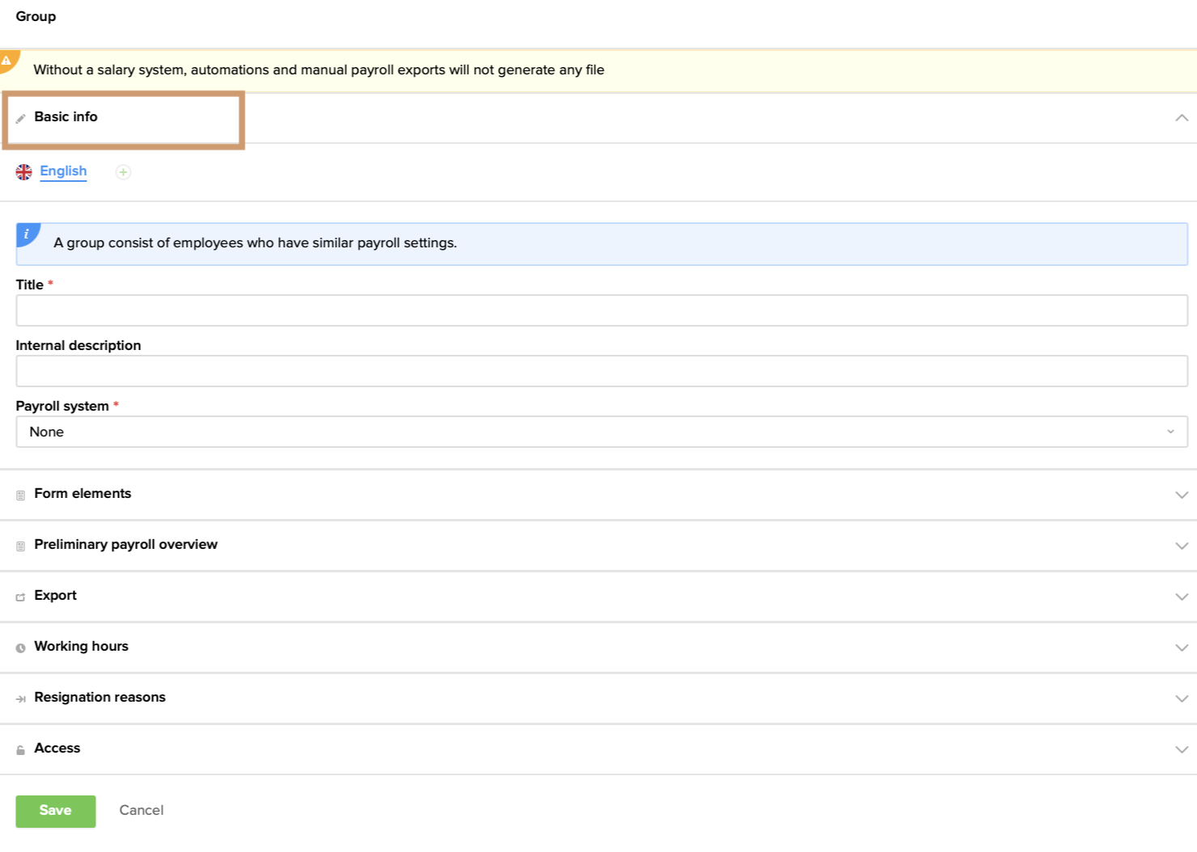
Task: Expand the Preliminary payroll overview chevron
Action: point(1182,546)
